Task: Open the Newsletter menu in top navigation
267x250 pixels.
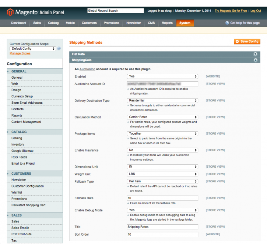Action: pyautogui.click(x=134, y=23)
